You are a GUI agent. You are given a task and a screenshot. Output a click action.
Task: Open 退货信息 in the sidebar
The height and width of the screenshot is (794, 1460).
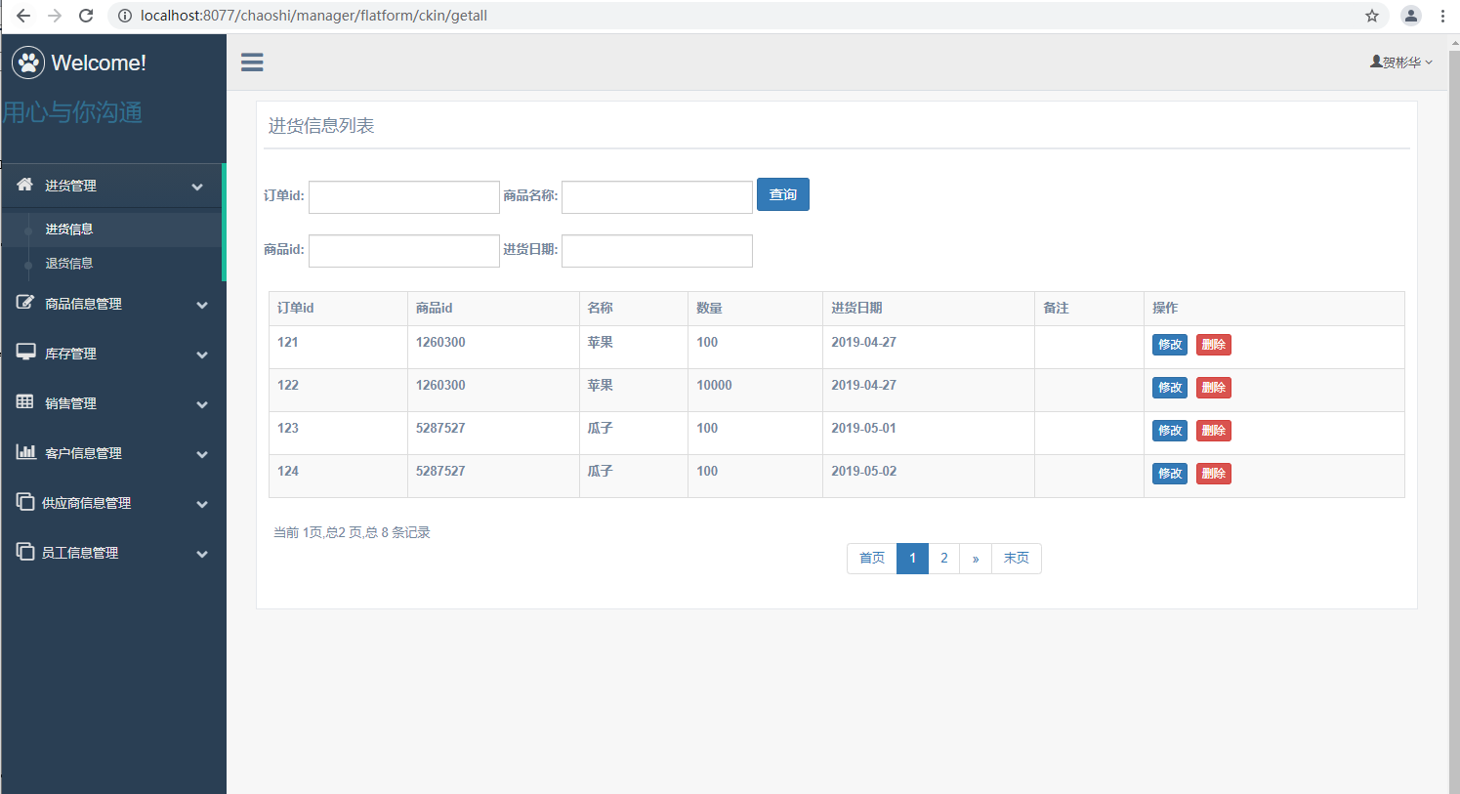[69, 264]
